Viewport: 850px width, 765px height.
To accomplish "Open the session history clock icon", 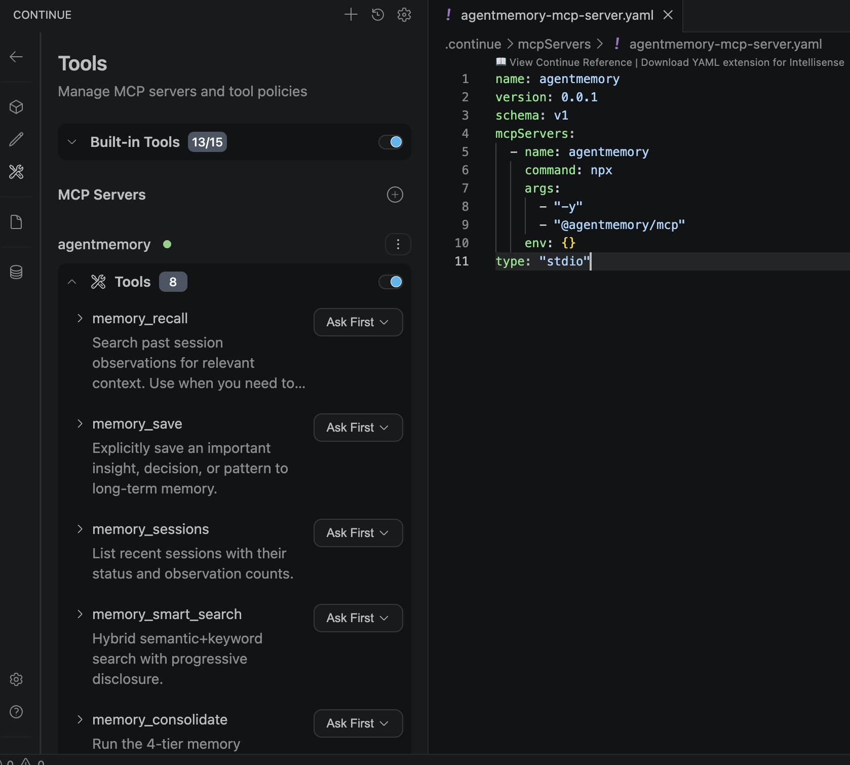I will [377, 15].
